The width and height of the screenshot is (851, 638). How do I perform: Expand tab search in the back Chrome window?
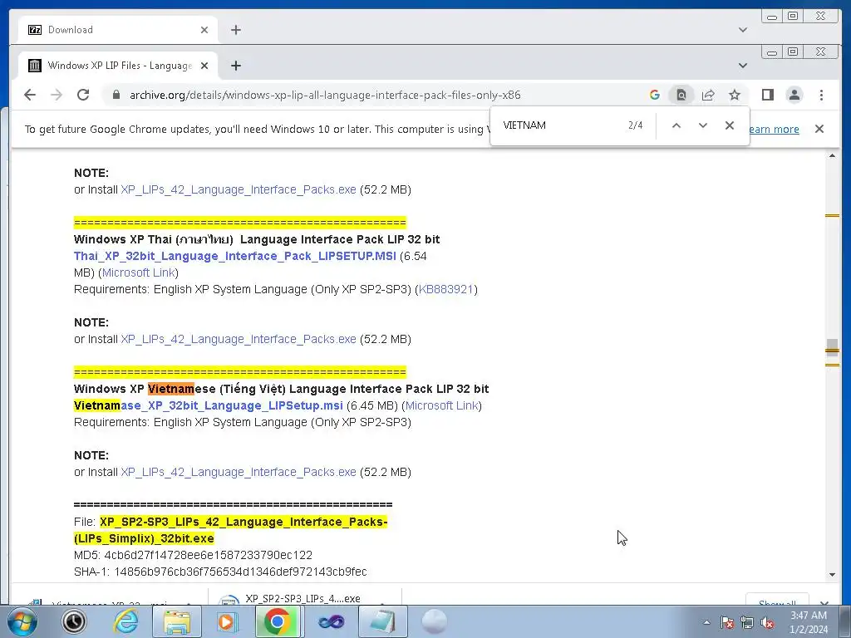click(742, 30)
